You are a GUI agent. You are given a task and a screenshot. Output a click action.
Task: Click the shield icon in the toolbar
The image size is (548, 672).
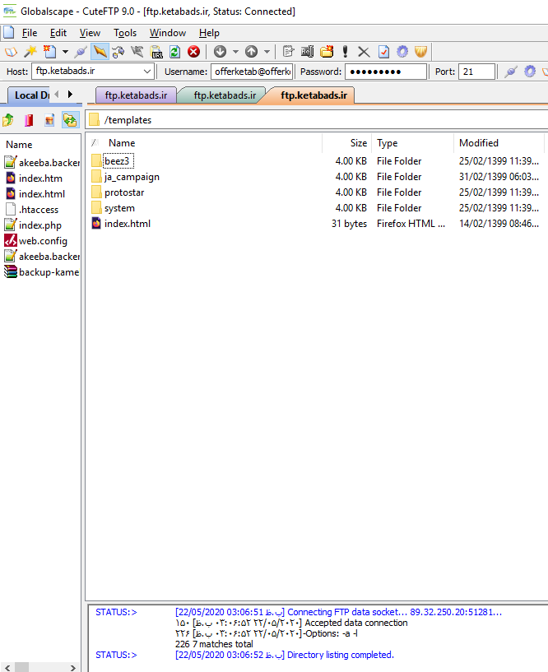coord(420,52)
